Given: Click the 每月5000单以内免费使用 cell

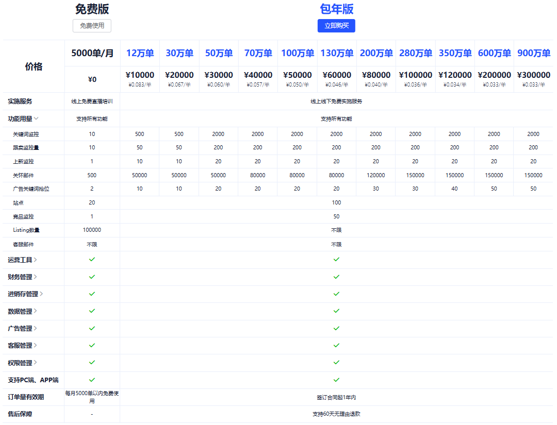Looking at the screenshot, I should 92,397.
